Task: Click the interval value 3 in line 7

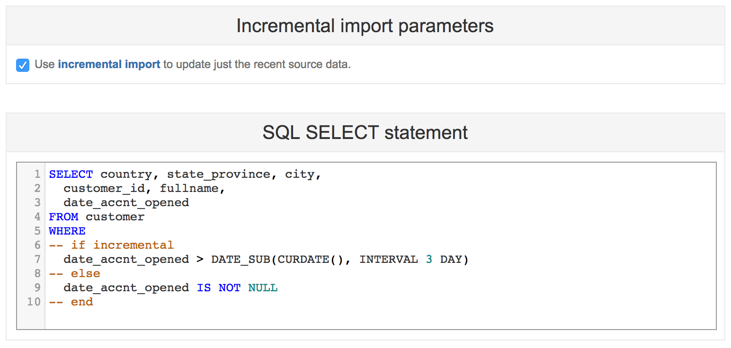Action: point(429,260)
